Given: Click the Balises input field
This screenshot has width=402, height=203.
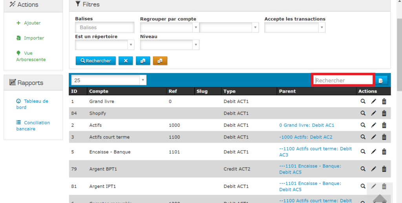Looking at the screenshot, I should click(x=104, y=27).
